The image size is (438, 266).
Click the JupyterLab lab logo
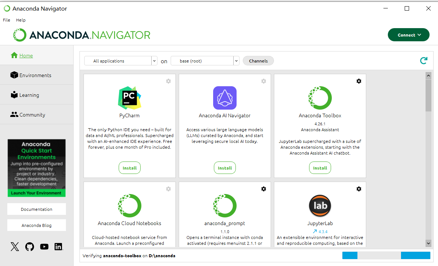click(x=320, y=206)
